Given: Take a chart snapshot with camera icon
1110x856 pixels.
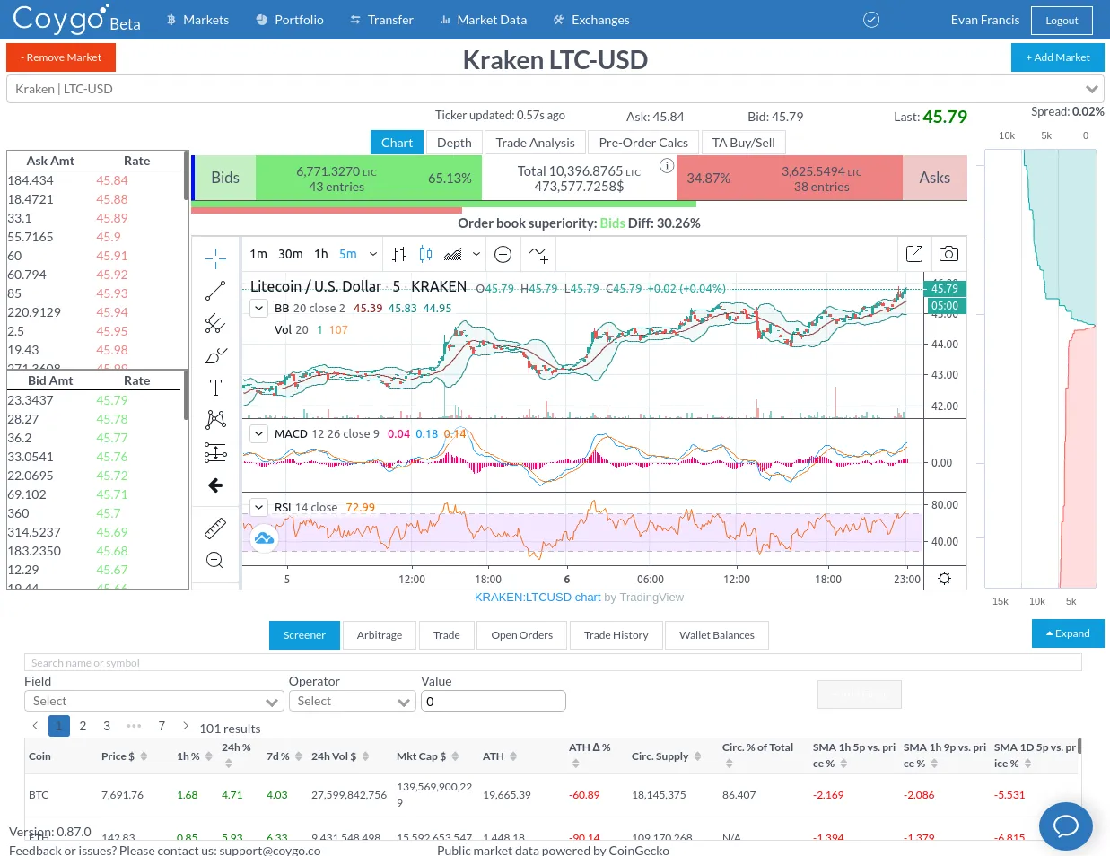Looking at the screenshot, I should click(948, 254).
